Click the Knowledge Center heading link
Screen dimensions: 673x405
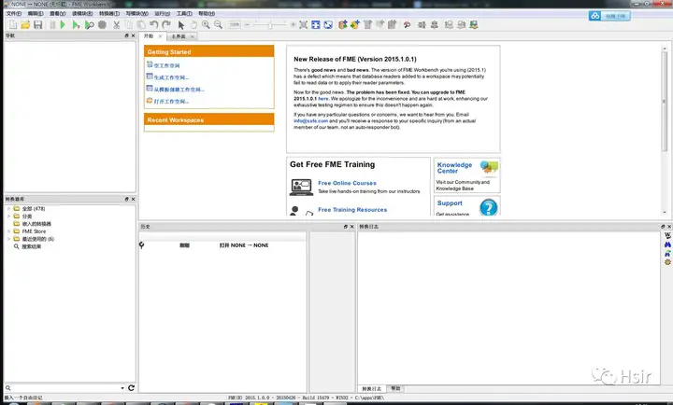454,168
